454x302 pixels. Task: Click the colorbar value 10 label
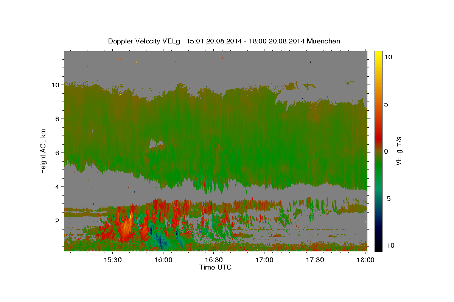click(x=388, y=57)
